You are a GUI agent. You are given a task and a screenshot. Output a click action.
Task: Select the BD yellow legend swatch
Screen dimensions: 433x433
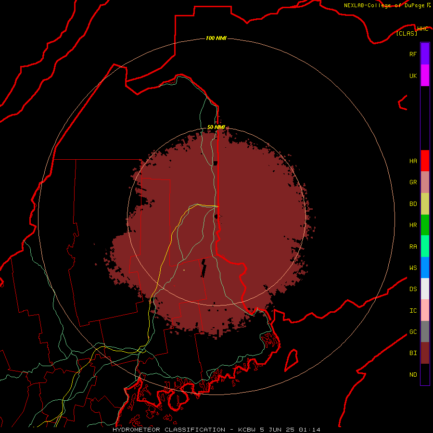(x=425, y=204)
